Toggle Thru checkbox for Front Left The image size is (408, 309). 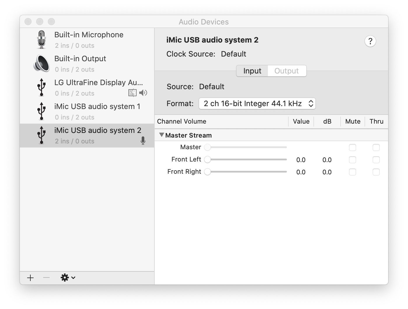tap(376, 160)
